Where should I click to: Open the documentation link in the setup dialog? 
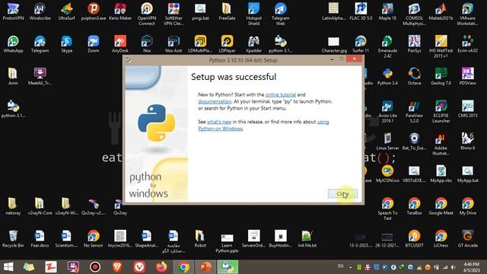215,101
